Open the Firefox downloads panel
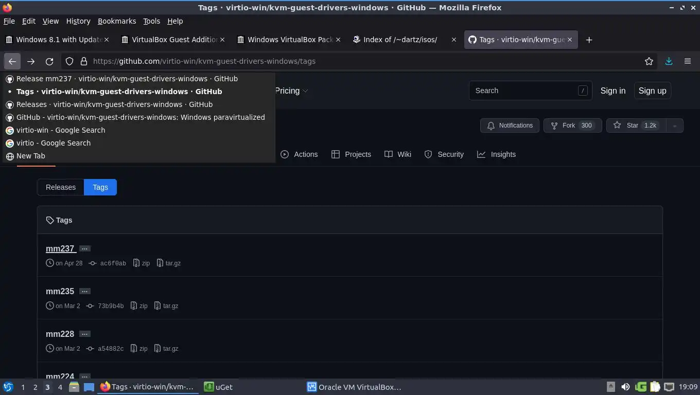Viewport: 700px width, 395px height. [669, 61]
